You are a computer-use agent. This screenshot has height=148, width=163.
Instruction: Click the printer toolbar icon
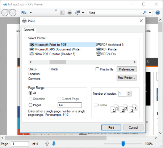pos(70,13)
